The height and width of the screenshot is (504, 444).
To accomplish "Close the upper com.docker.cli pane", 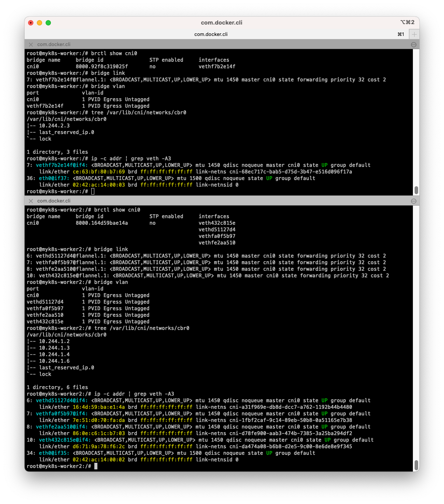I will [31, 44].
